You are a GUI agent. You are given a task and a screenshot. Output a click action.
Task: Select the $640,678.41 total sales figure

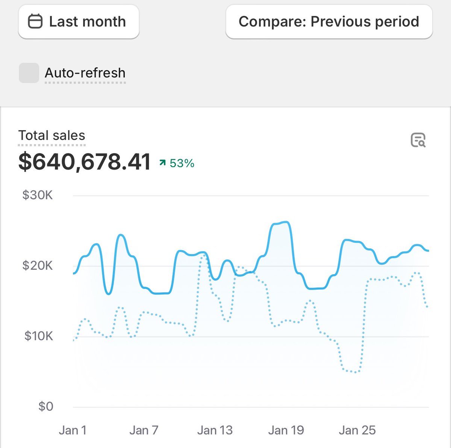coord(83,162)
